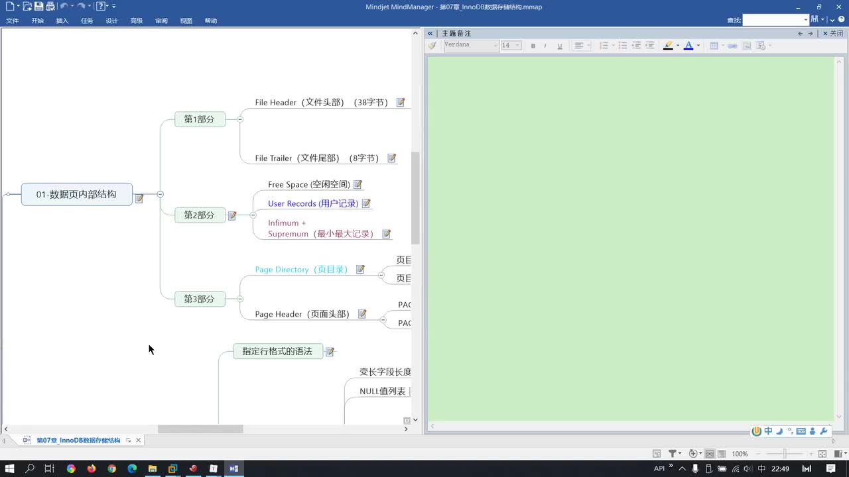Image resolution: width=849 pixels, height=477 pixels.
Task: Collapse the 01-数据页内部结构 topic
Action: point(160,194)
